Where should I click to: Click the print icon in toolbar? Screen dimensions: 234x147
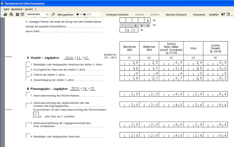5,14
